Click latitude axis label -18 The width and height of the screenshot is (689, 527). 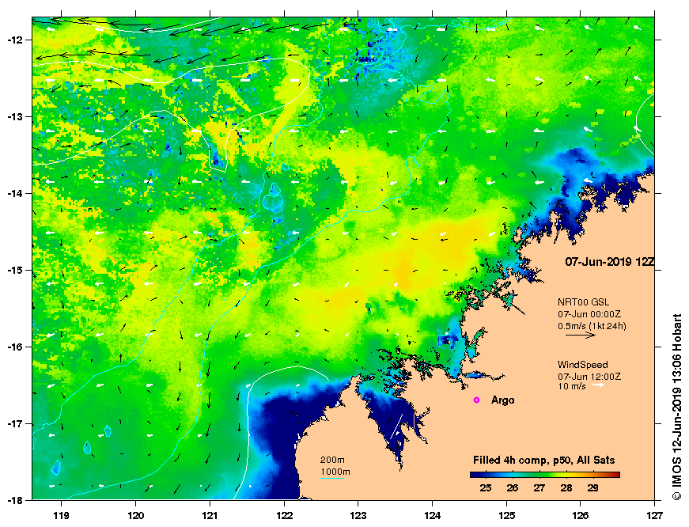click(x=14, y=500)
